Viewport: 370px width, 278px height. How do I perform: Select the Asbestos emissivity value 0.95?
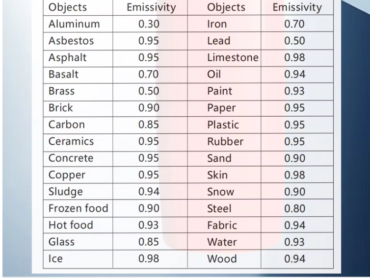coord(149,41)
